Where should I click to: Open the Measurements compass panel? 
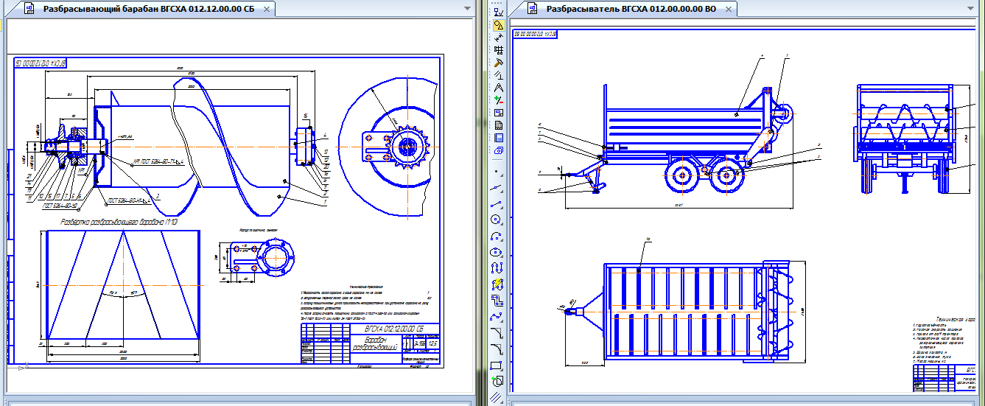pyautogui.click(x=499, y=87)
